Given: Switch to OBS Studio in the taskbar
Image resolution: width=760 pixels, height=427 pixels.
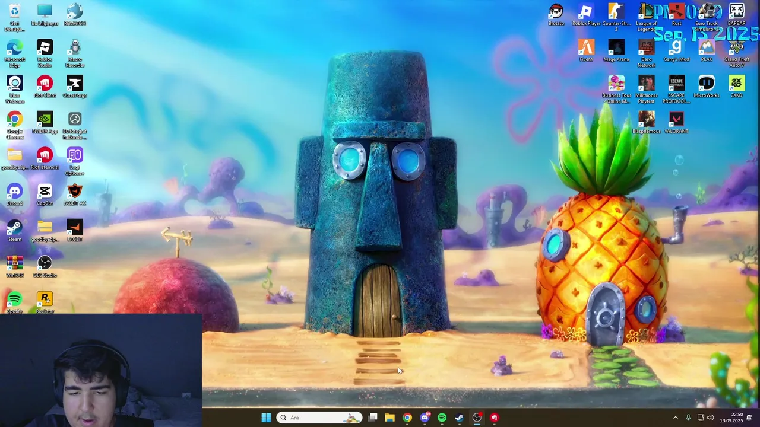Looking at the screenshot, I should pos(477,418).
